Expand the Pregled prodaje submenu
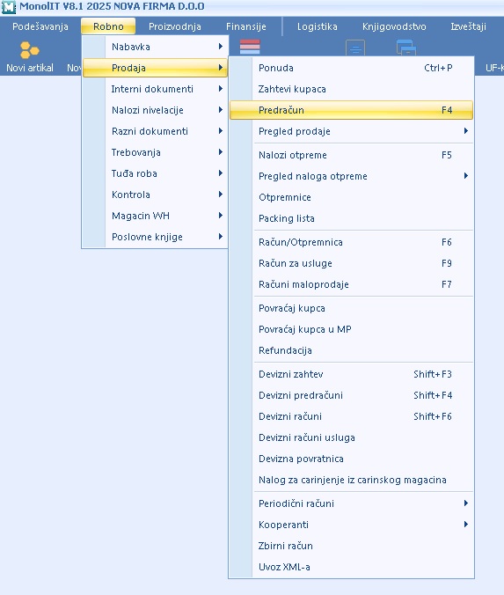The height and width of the screenshot is (595, 504). tap(352, 131)
